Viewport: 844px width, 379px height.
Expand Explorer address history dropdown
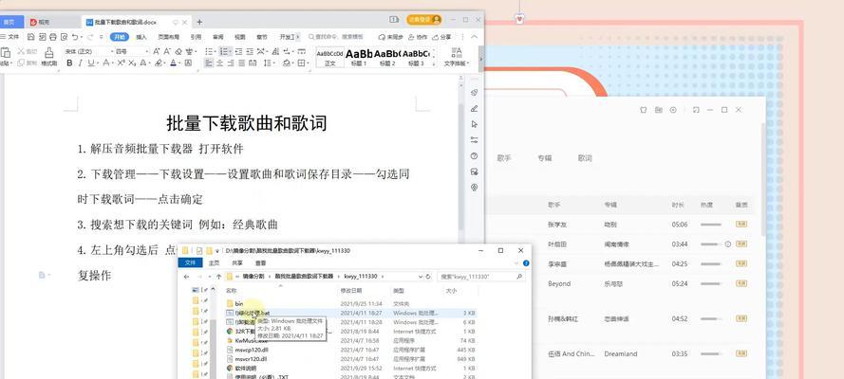tap(421, 277)
